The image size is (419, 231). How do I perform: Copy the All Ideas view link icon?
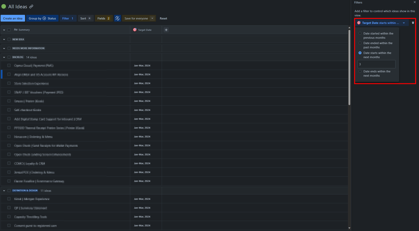pyautogui.click(x=31, y=6)
